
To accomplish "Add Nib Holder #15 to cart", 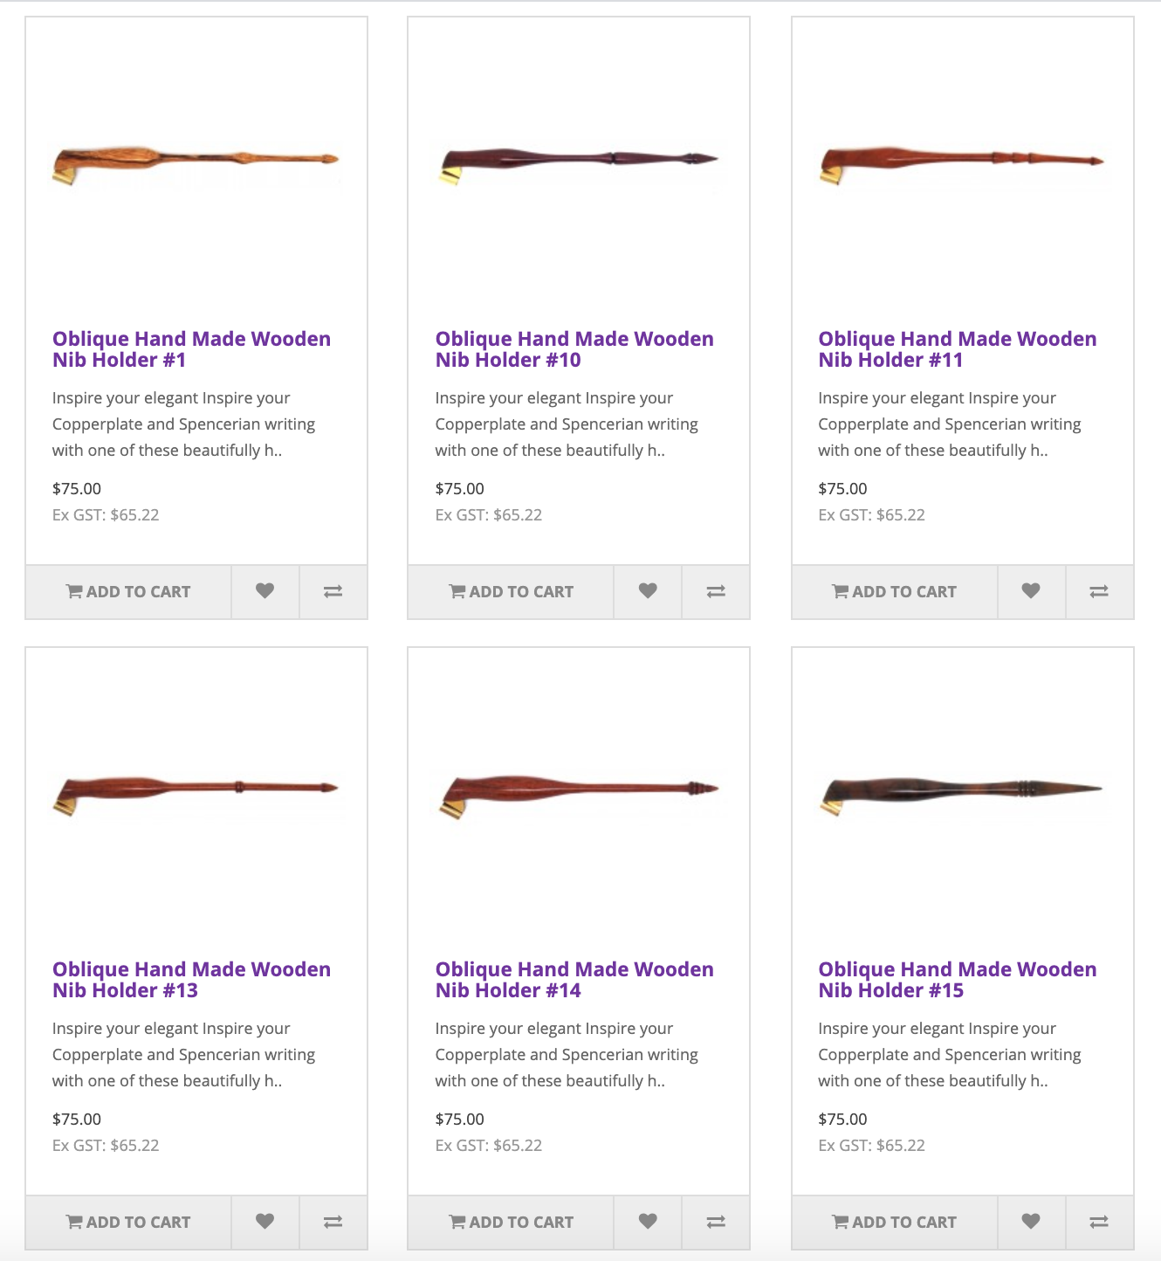I will 894,1222.
